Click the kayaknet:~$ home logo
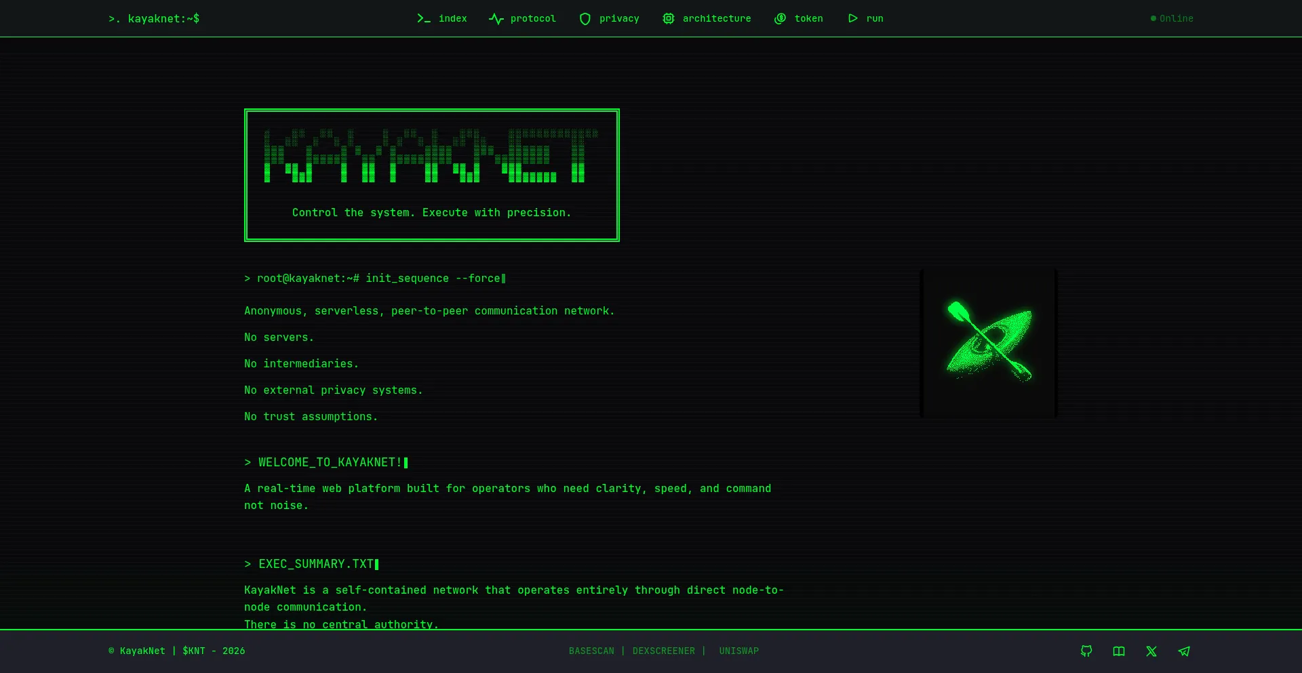 [x=155, y=19]
